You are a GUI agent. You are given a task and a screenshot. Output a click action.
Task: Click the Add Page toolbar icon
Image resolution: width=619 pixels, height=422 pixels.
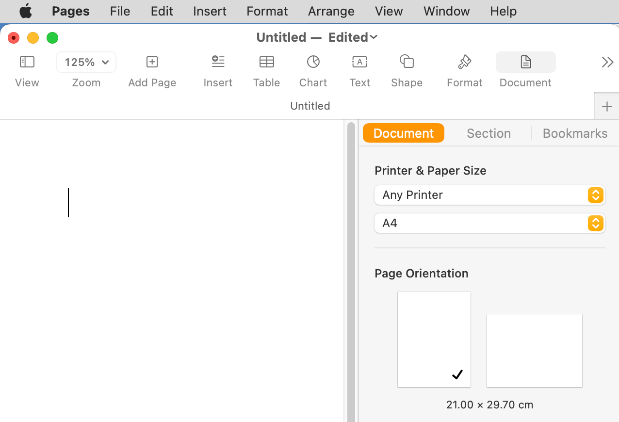152,62
